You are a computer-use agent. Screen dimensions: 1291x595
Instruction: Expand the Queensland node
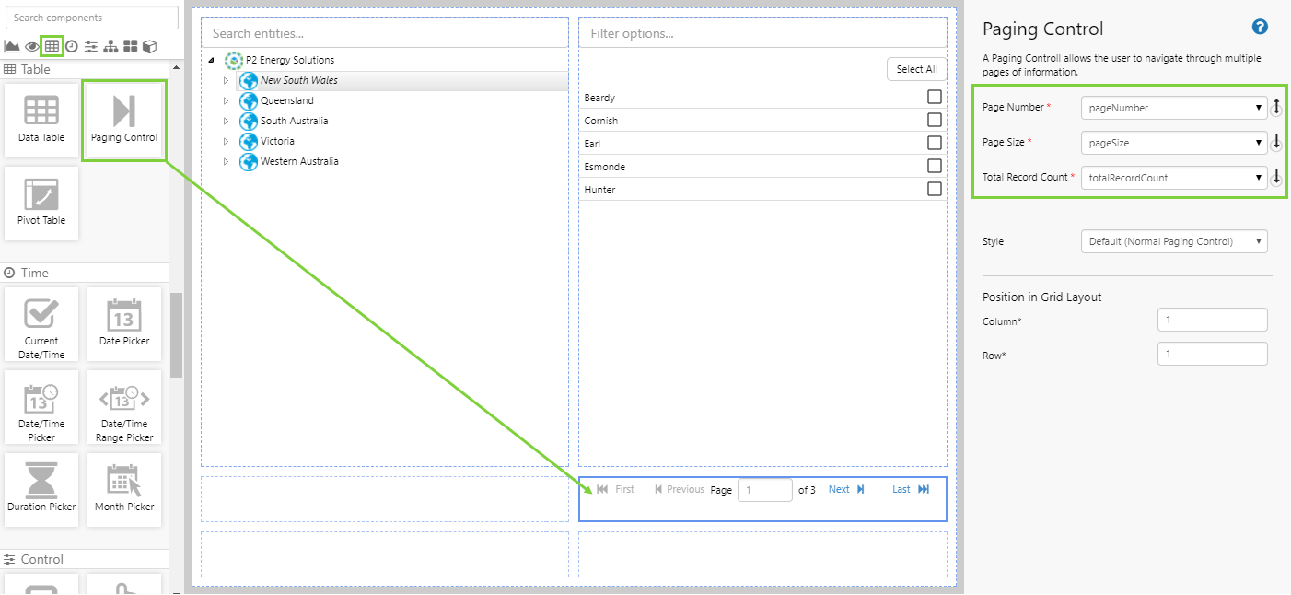226,101
